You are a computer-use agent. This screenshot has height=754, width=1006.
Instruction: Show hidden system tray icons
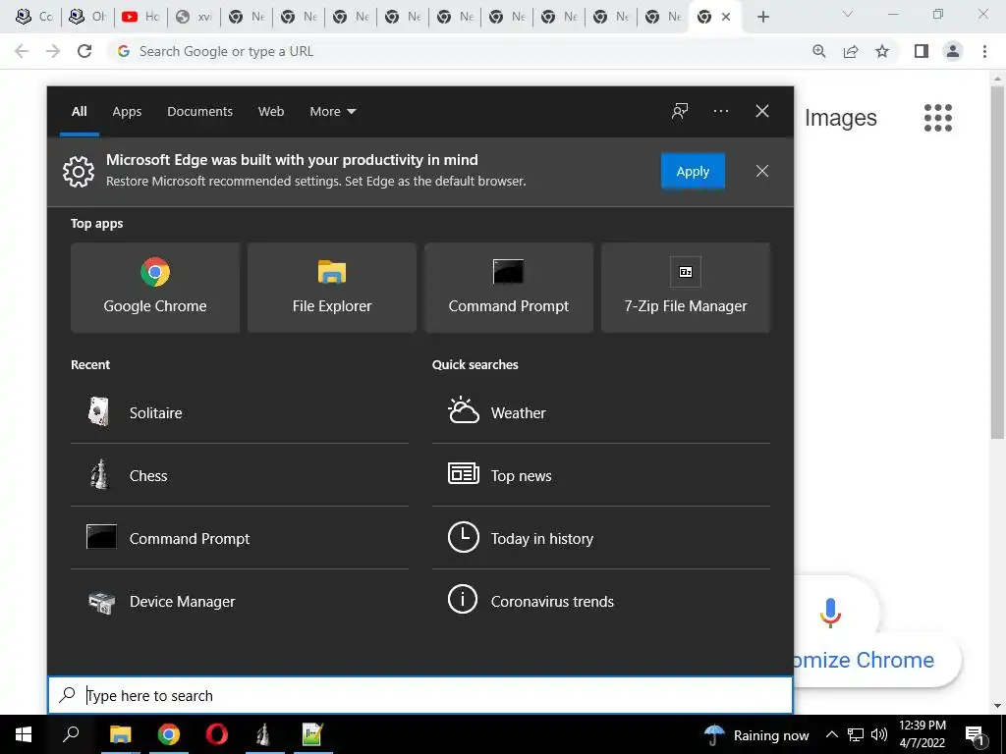[x=831, y=734]
